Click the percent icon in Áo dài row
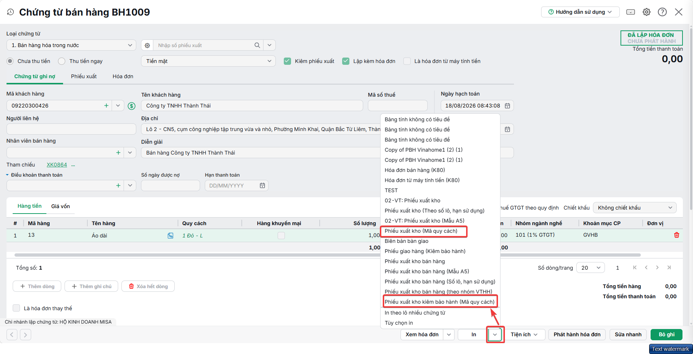693x354 pixels. (170, 236)
